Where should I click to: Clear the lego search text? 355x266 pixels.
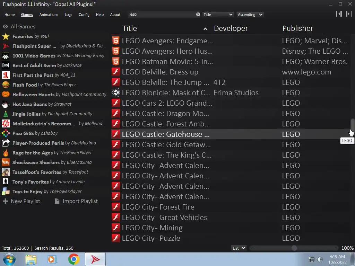pyautogui.click(x=198, y=15)
